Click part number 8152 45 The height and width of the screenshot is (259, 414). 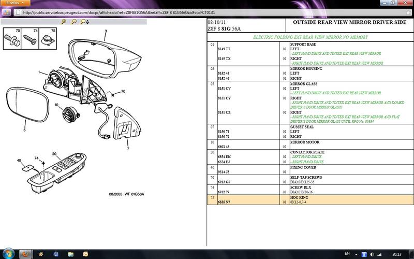(x=224, y=73)
